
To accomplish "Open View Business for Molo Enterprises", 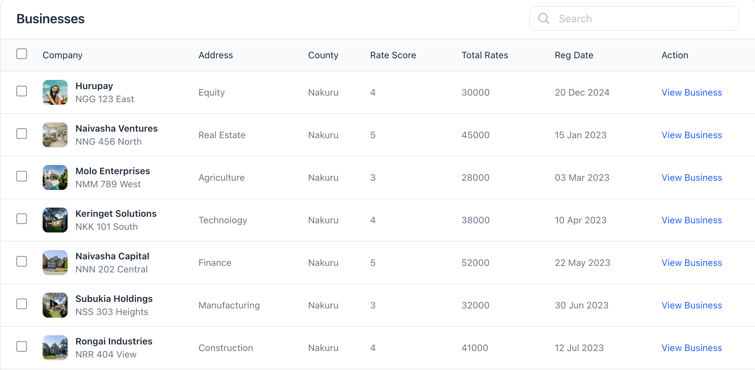I will coord(692,177).
